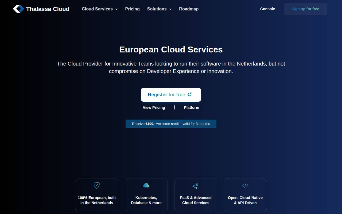Click the Cloud Provider for Innovative Teams tagline
Image resolution: width=342 pixels, height=214 pixels.
pyautogui.click(x=171, y=67)
